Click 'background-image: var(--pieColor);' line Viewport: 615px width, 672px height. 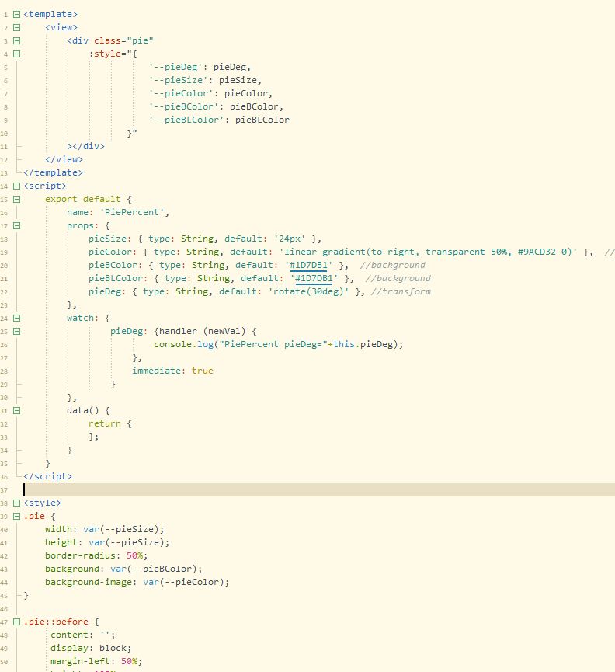coord(137,583)
